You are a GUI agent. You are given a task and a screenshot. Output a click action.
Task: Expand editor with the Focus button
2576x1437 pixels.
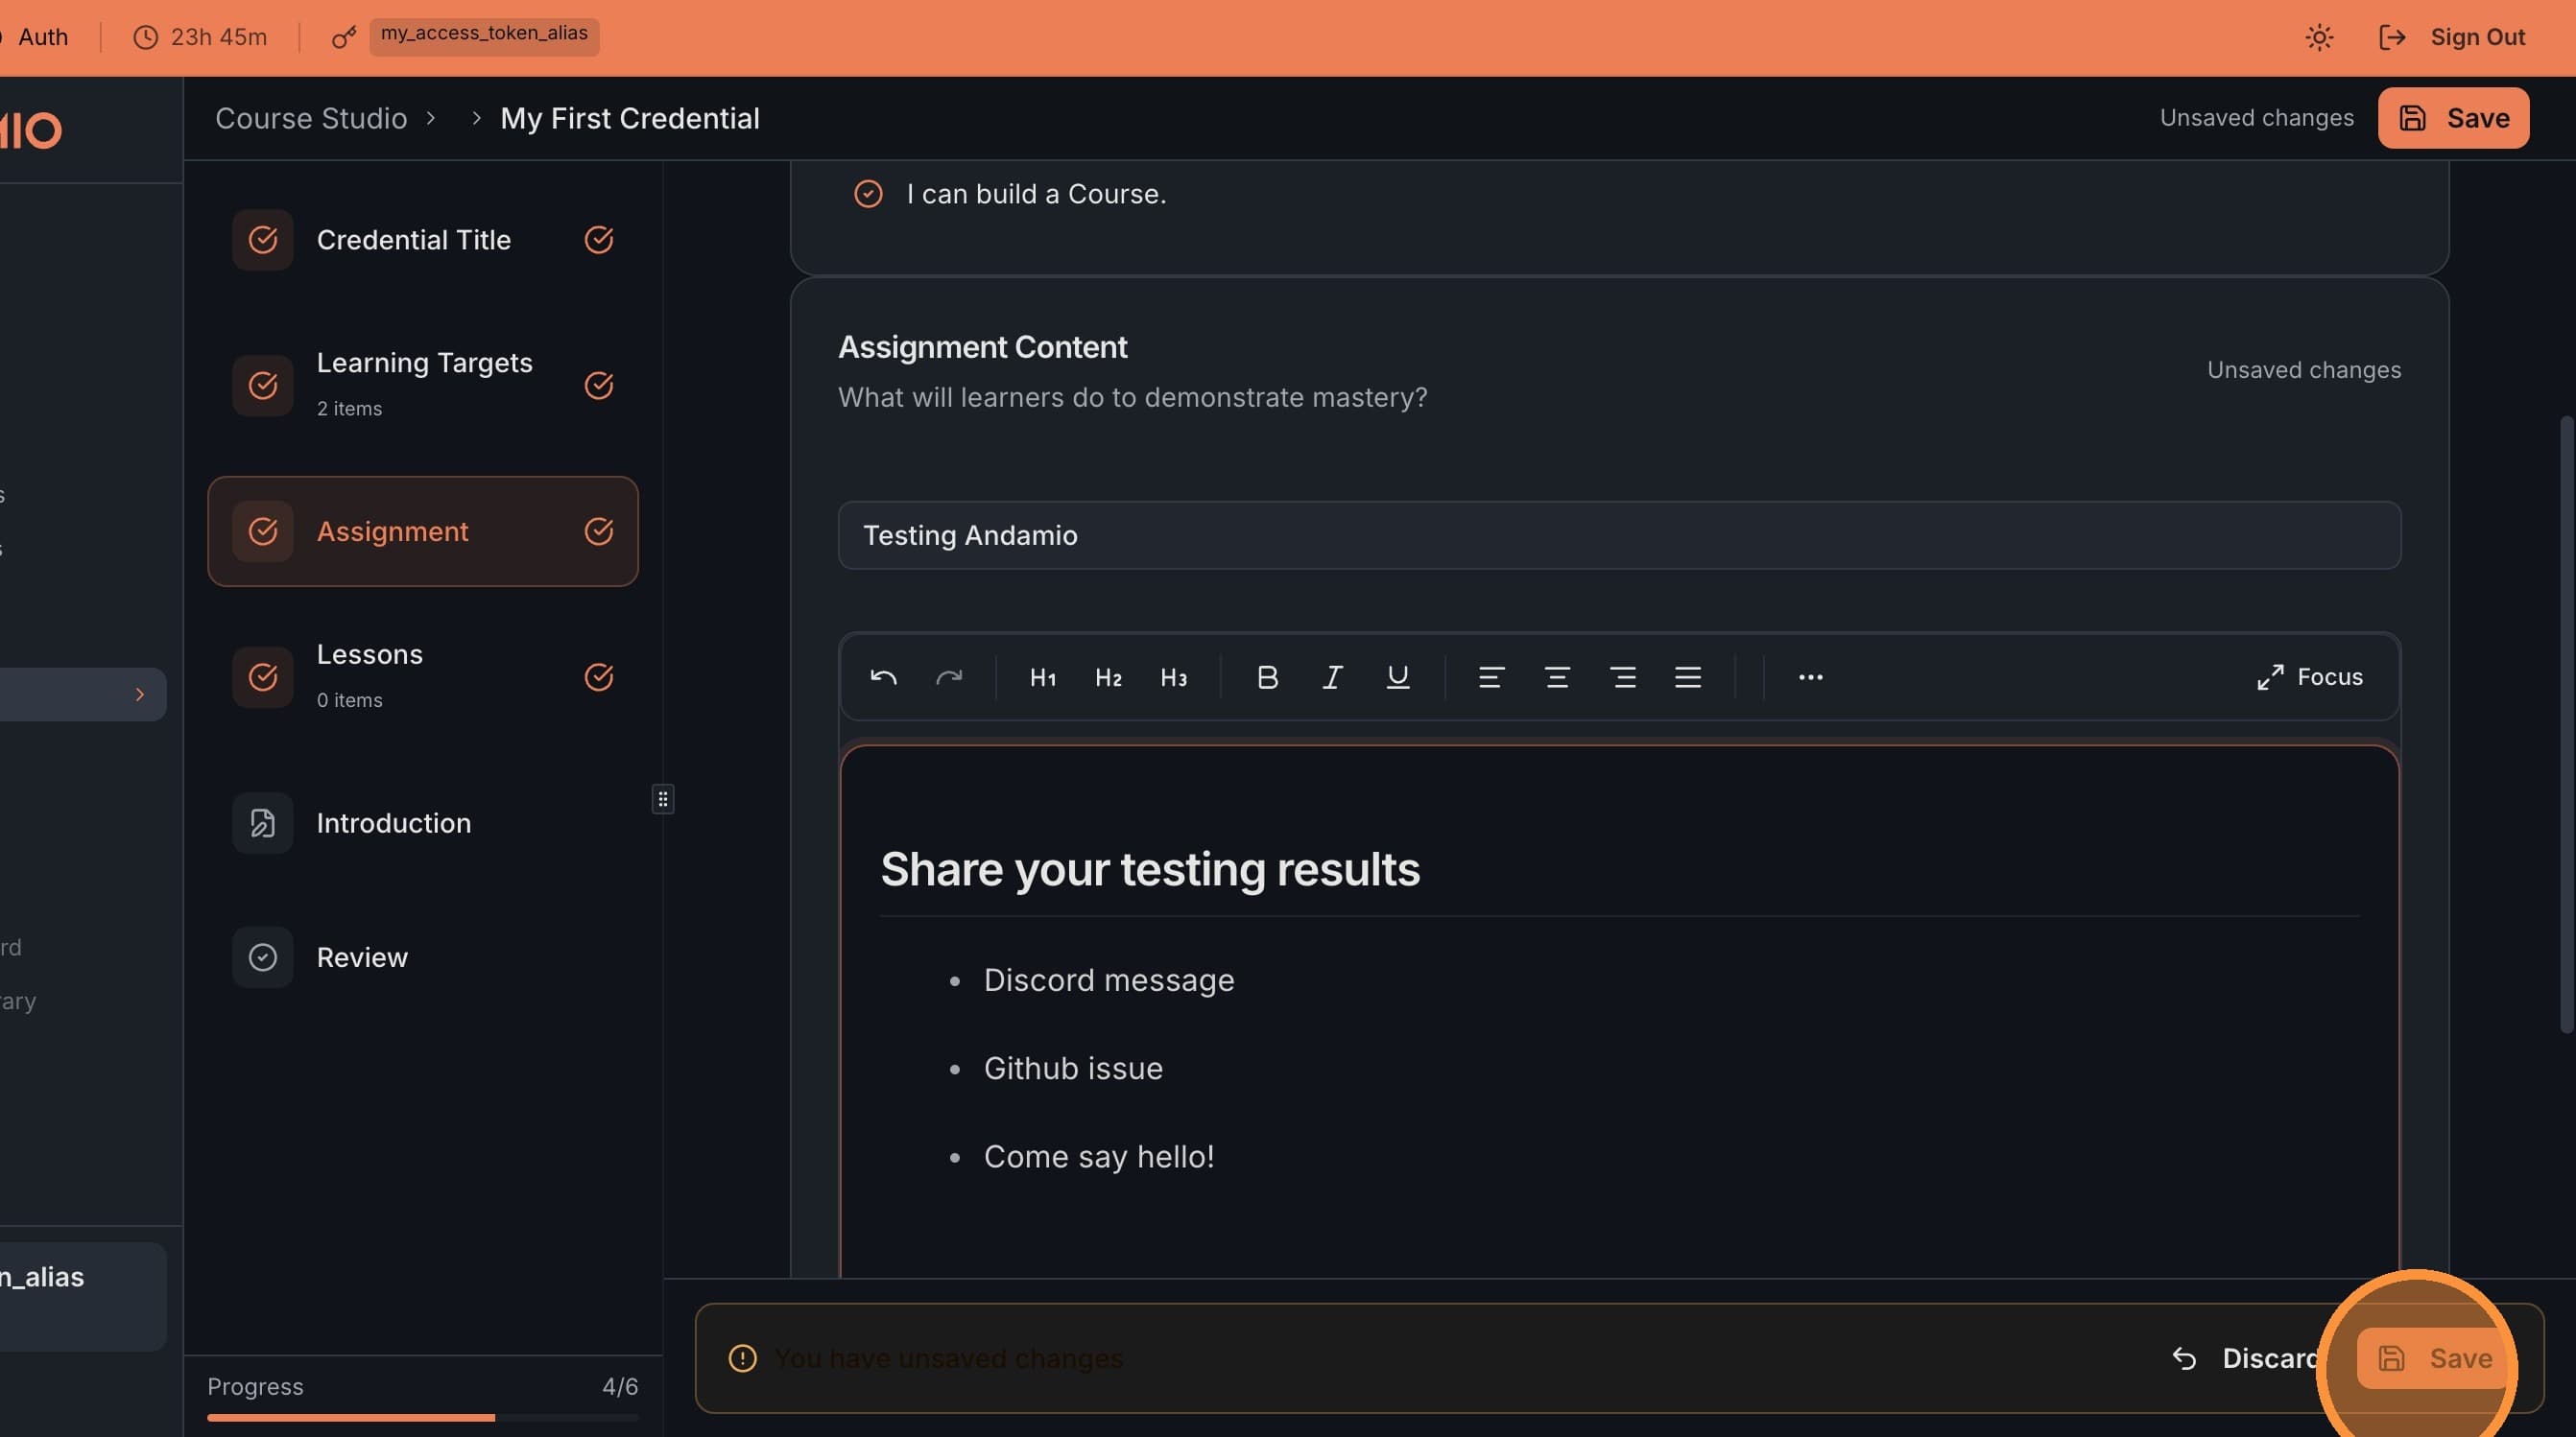coord(2309,677)
